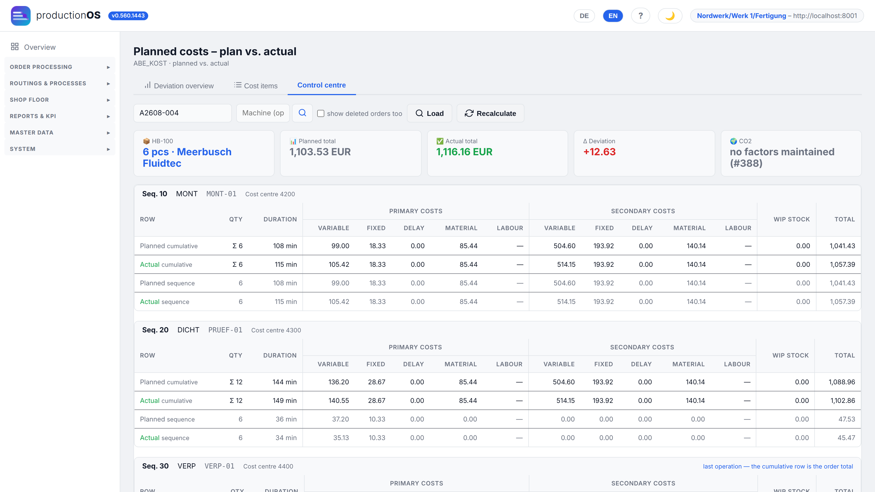Image resolution: width=875 pixels, height=492 pixels.
Task: Enable show deleted orders too checkbox
Action: [x=321, y=113]
